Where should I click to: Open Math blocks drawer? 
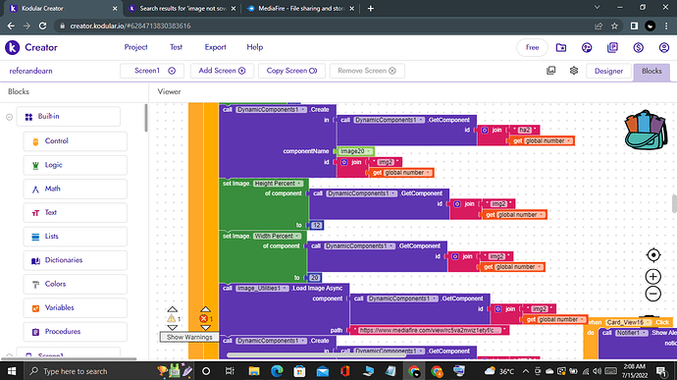point(76,189)
